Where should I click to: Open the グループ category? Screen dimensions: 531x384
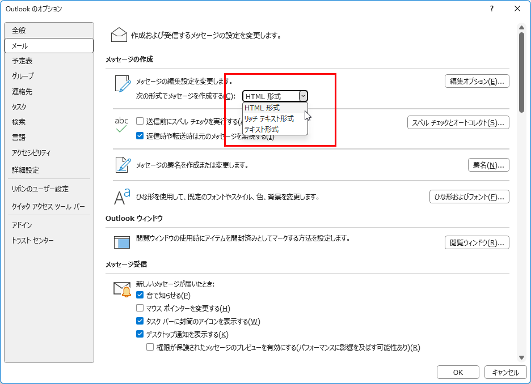pos(49,76)
